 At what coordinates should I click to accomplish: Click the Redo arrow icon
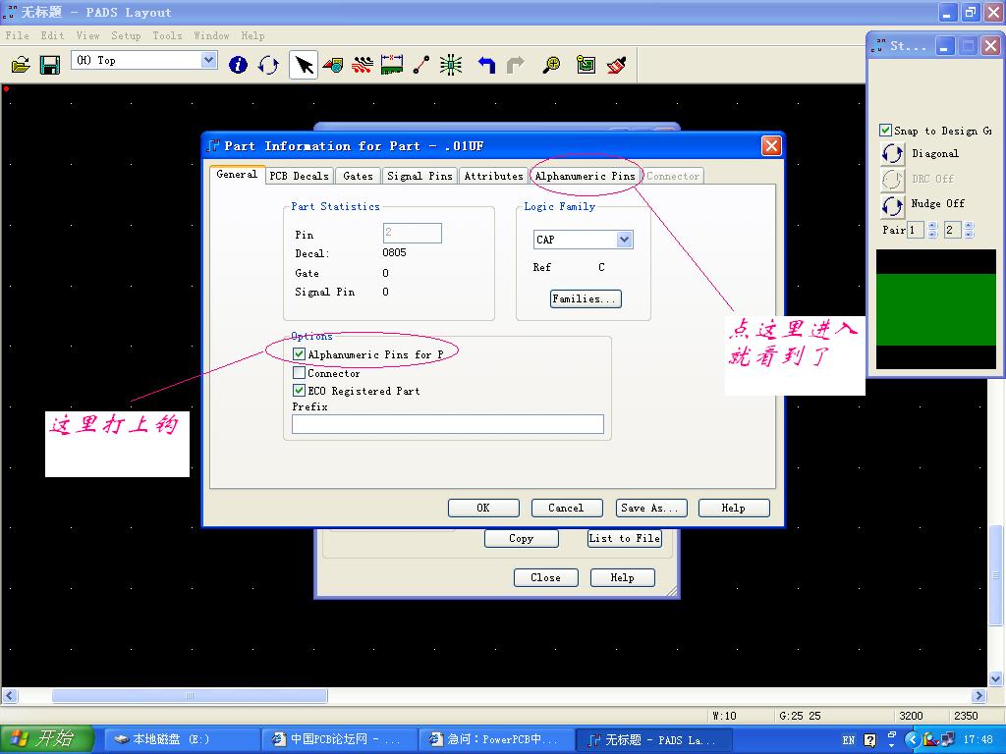516,64
